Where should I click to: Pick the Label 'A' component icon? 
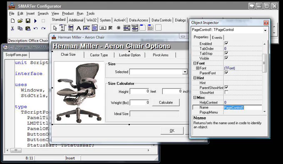click(x=79, y=28)
